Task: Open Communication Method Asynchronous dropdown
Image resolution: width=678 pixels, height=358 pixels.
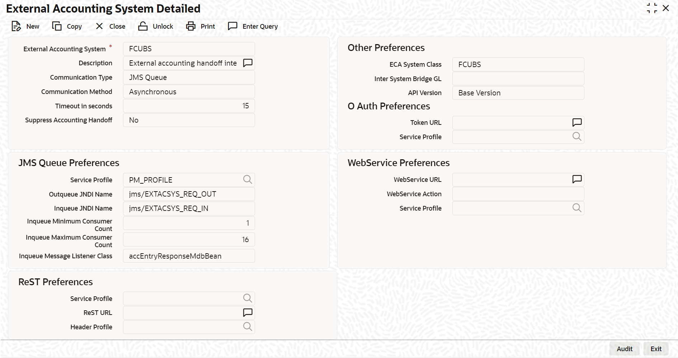Action: 189,92
